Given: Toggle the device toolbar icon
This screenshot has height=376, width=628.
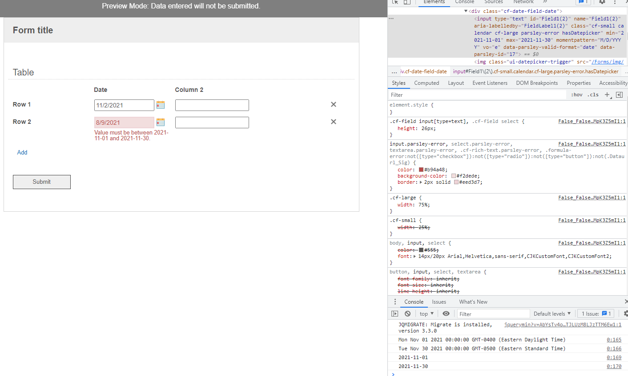Looking at the screenshot, I should [407, 2].
